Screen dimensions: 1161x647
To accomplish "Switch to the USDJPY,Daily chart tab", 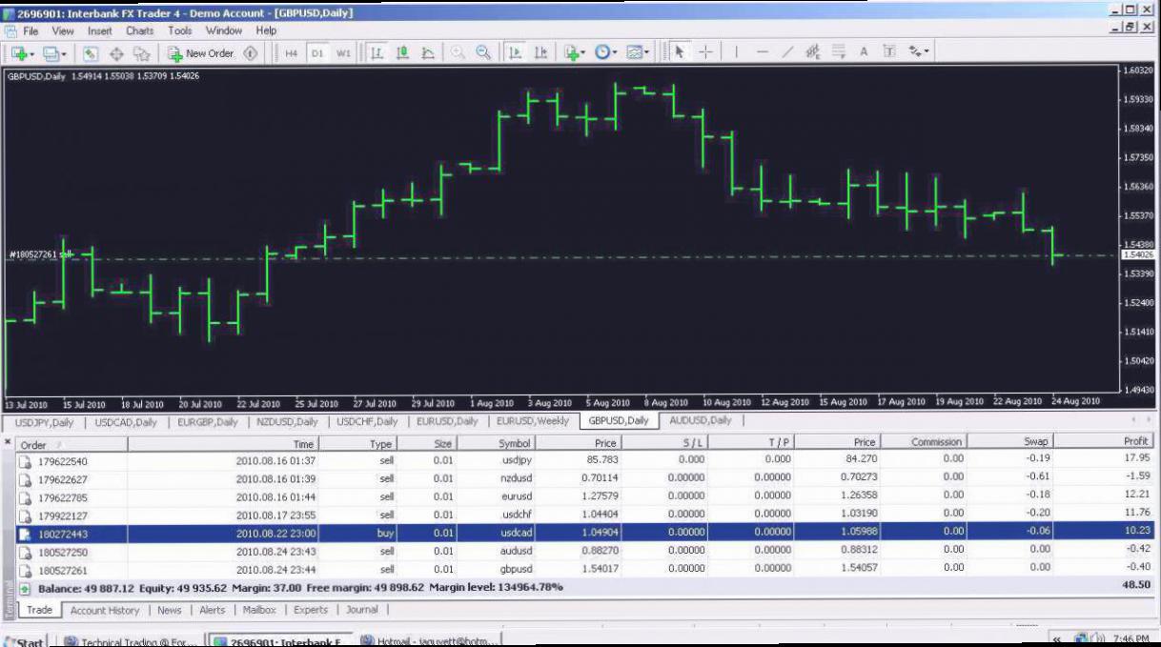I will click(x=45, y=421).
